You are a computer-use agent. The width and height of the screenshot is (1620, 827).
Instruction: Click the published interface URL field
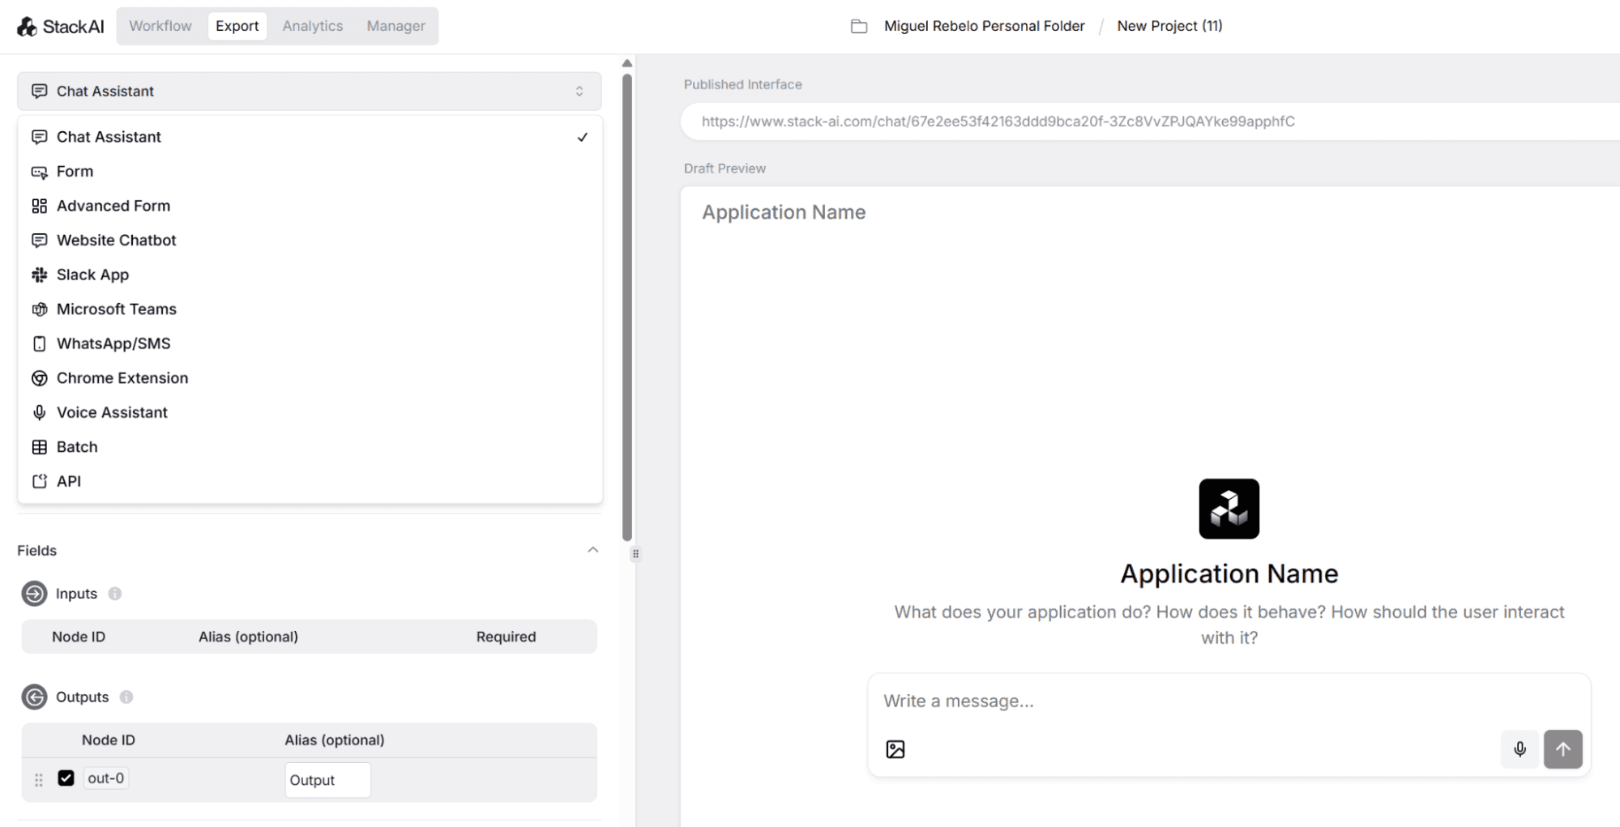click(1151, 121)
